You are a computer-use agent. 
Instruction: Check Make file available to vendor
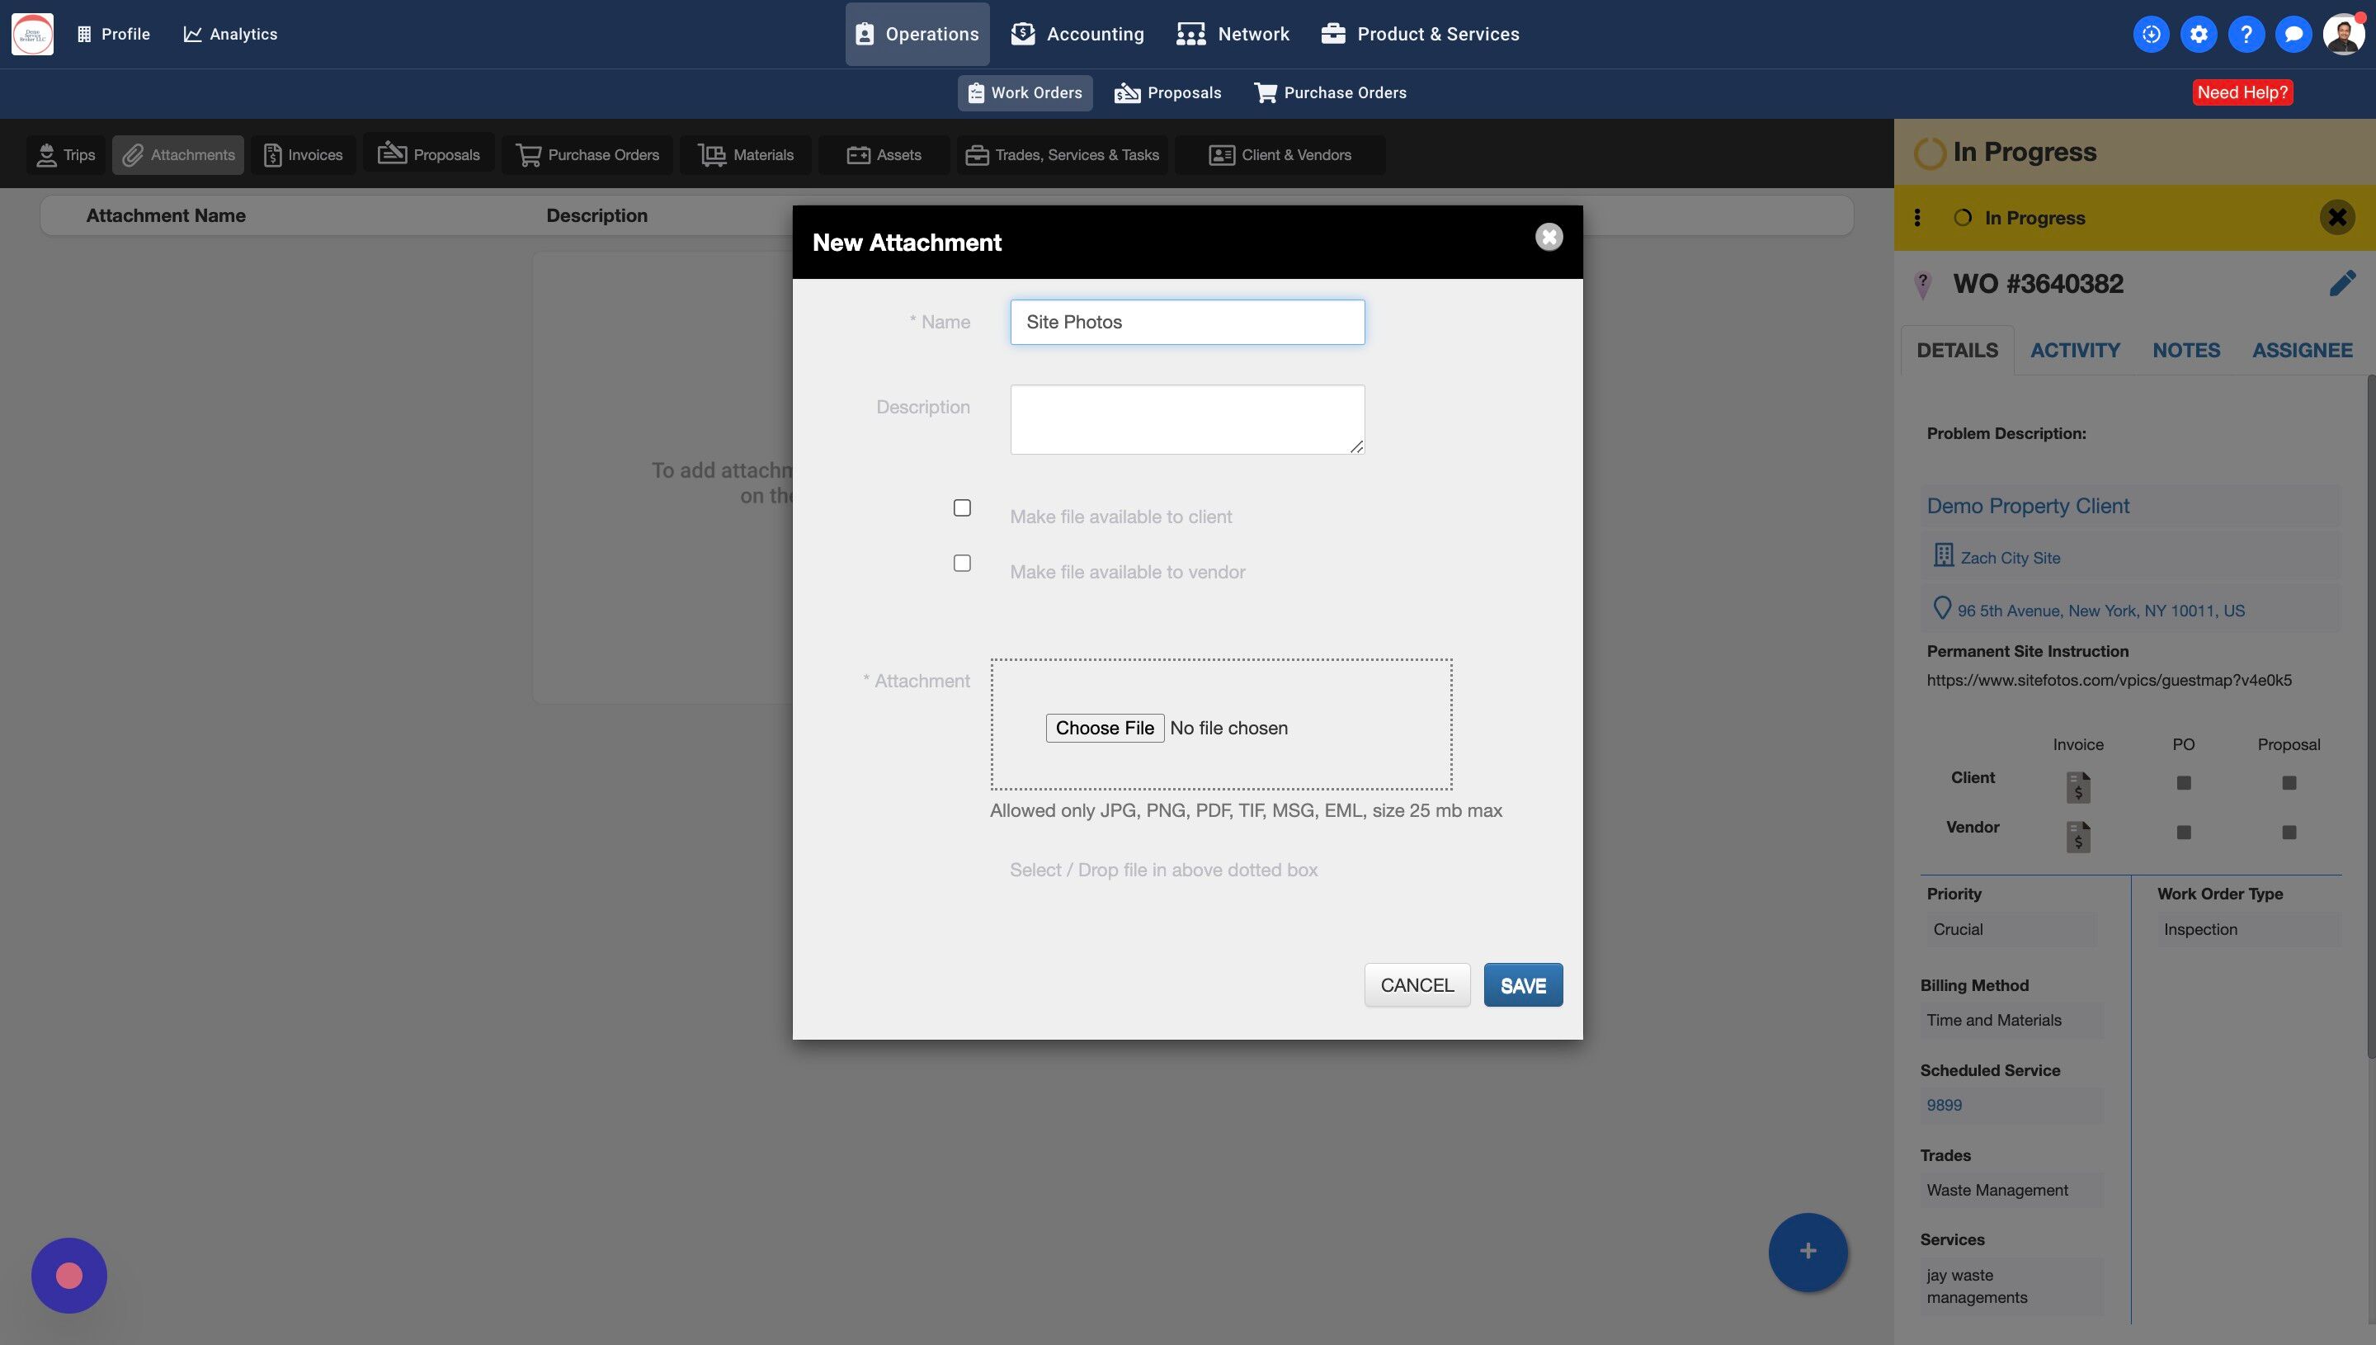point(961,564)
